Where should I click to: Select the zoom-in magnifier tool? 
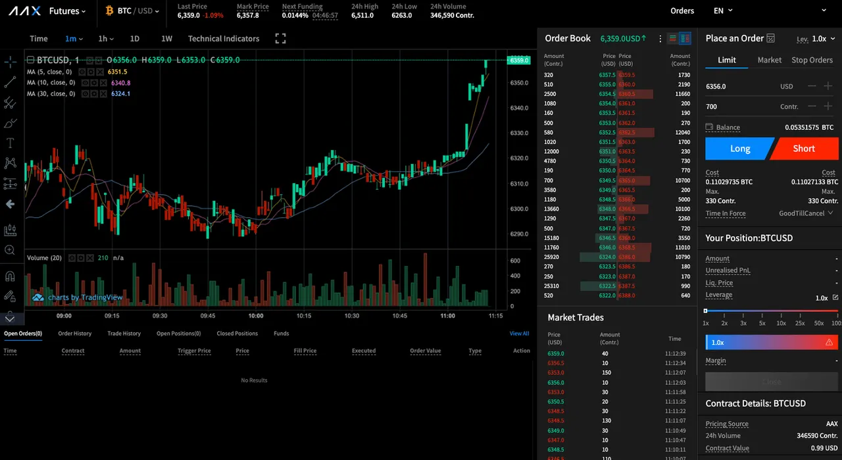(x=10, y=250)
